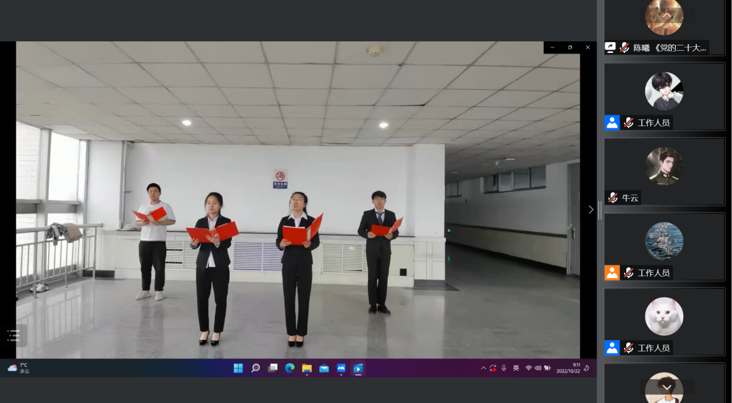The image size is (732, 403).
Task: Select the white cat avatar participant tile
Action: pos(664,316)
